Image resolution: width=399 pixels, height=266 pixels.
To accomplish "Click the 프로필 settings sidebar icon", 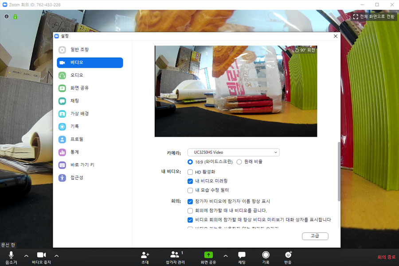I will (62, 139).
